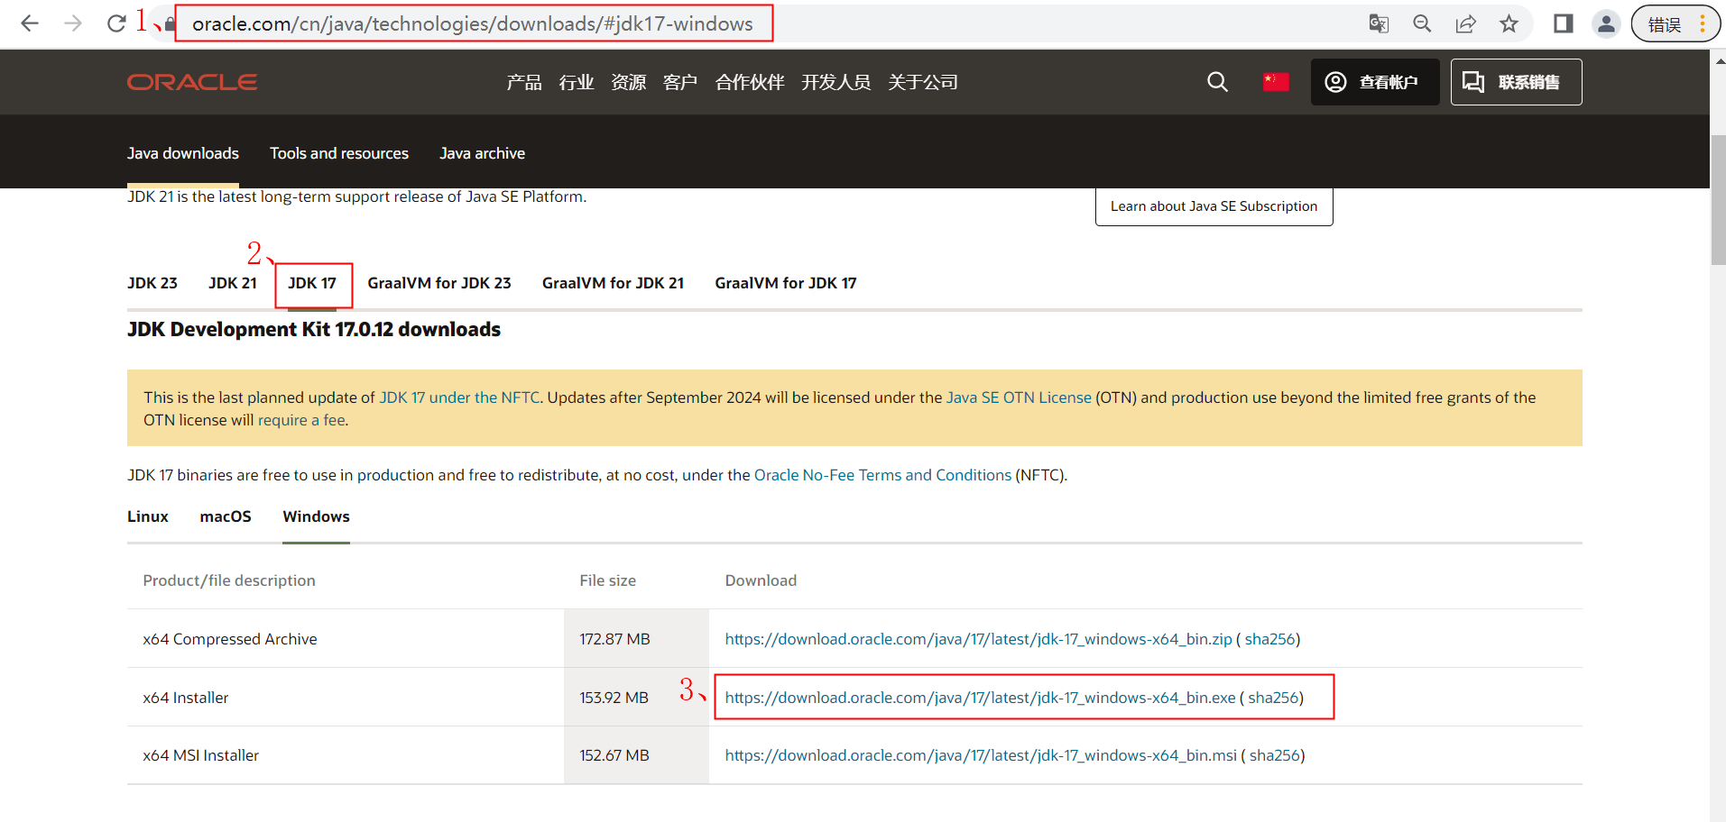Screen dimensions: 1726x822
Task: Reload the page with refresh icon
Action: click(116, 23)
